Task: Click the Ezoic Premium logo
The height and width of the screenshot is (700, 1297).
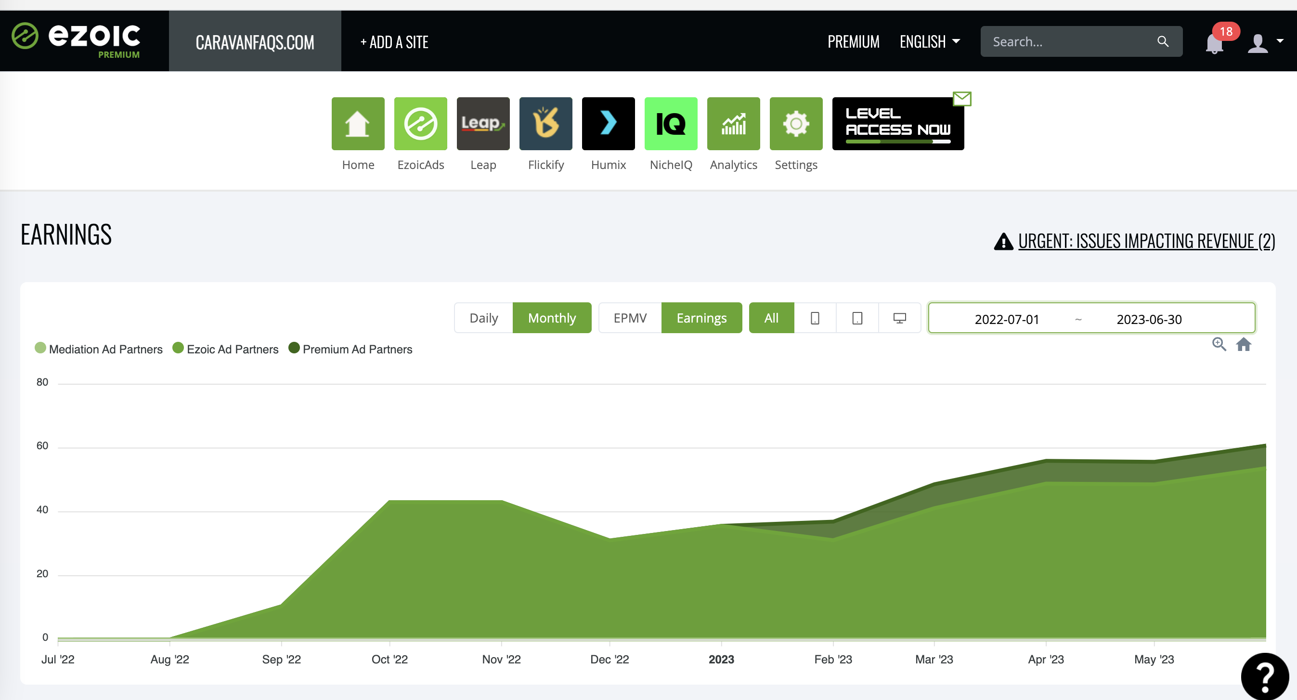Action: point(76,40)
